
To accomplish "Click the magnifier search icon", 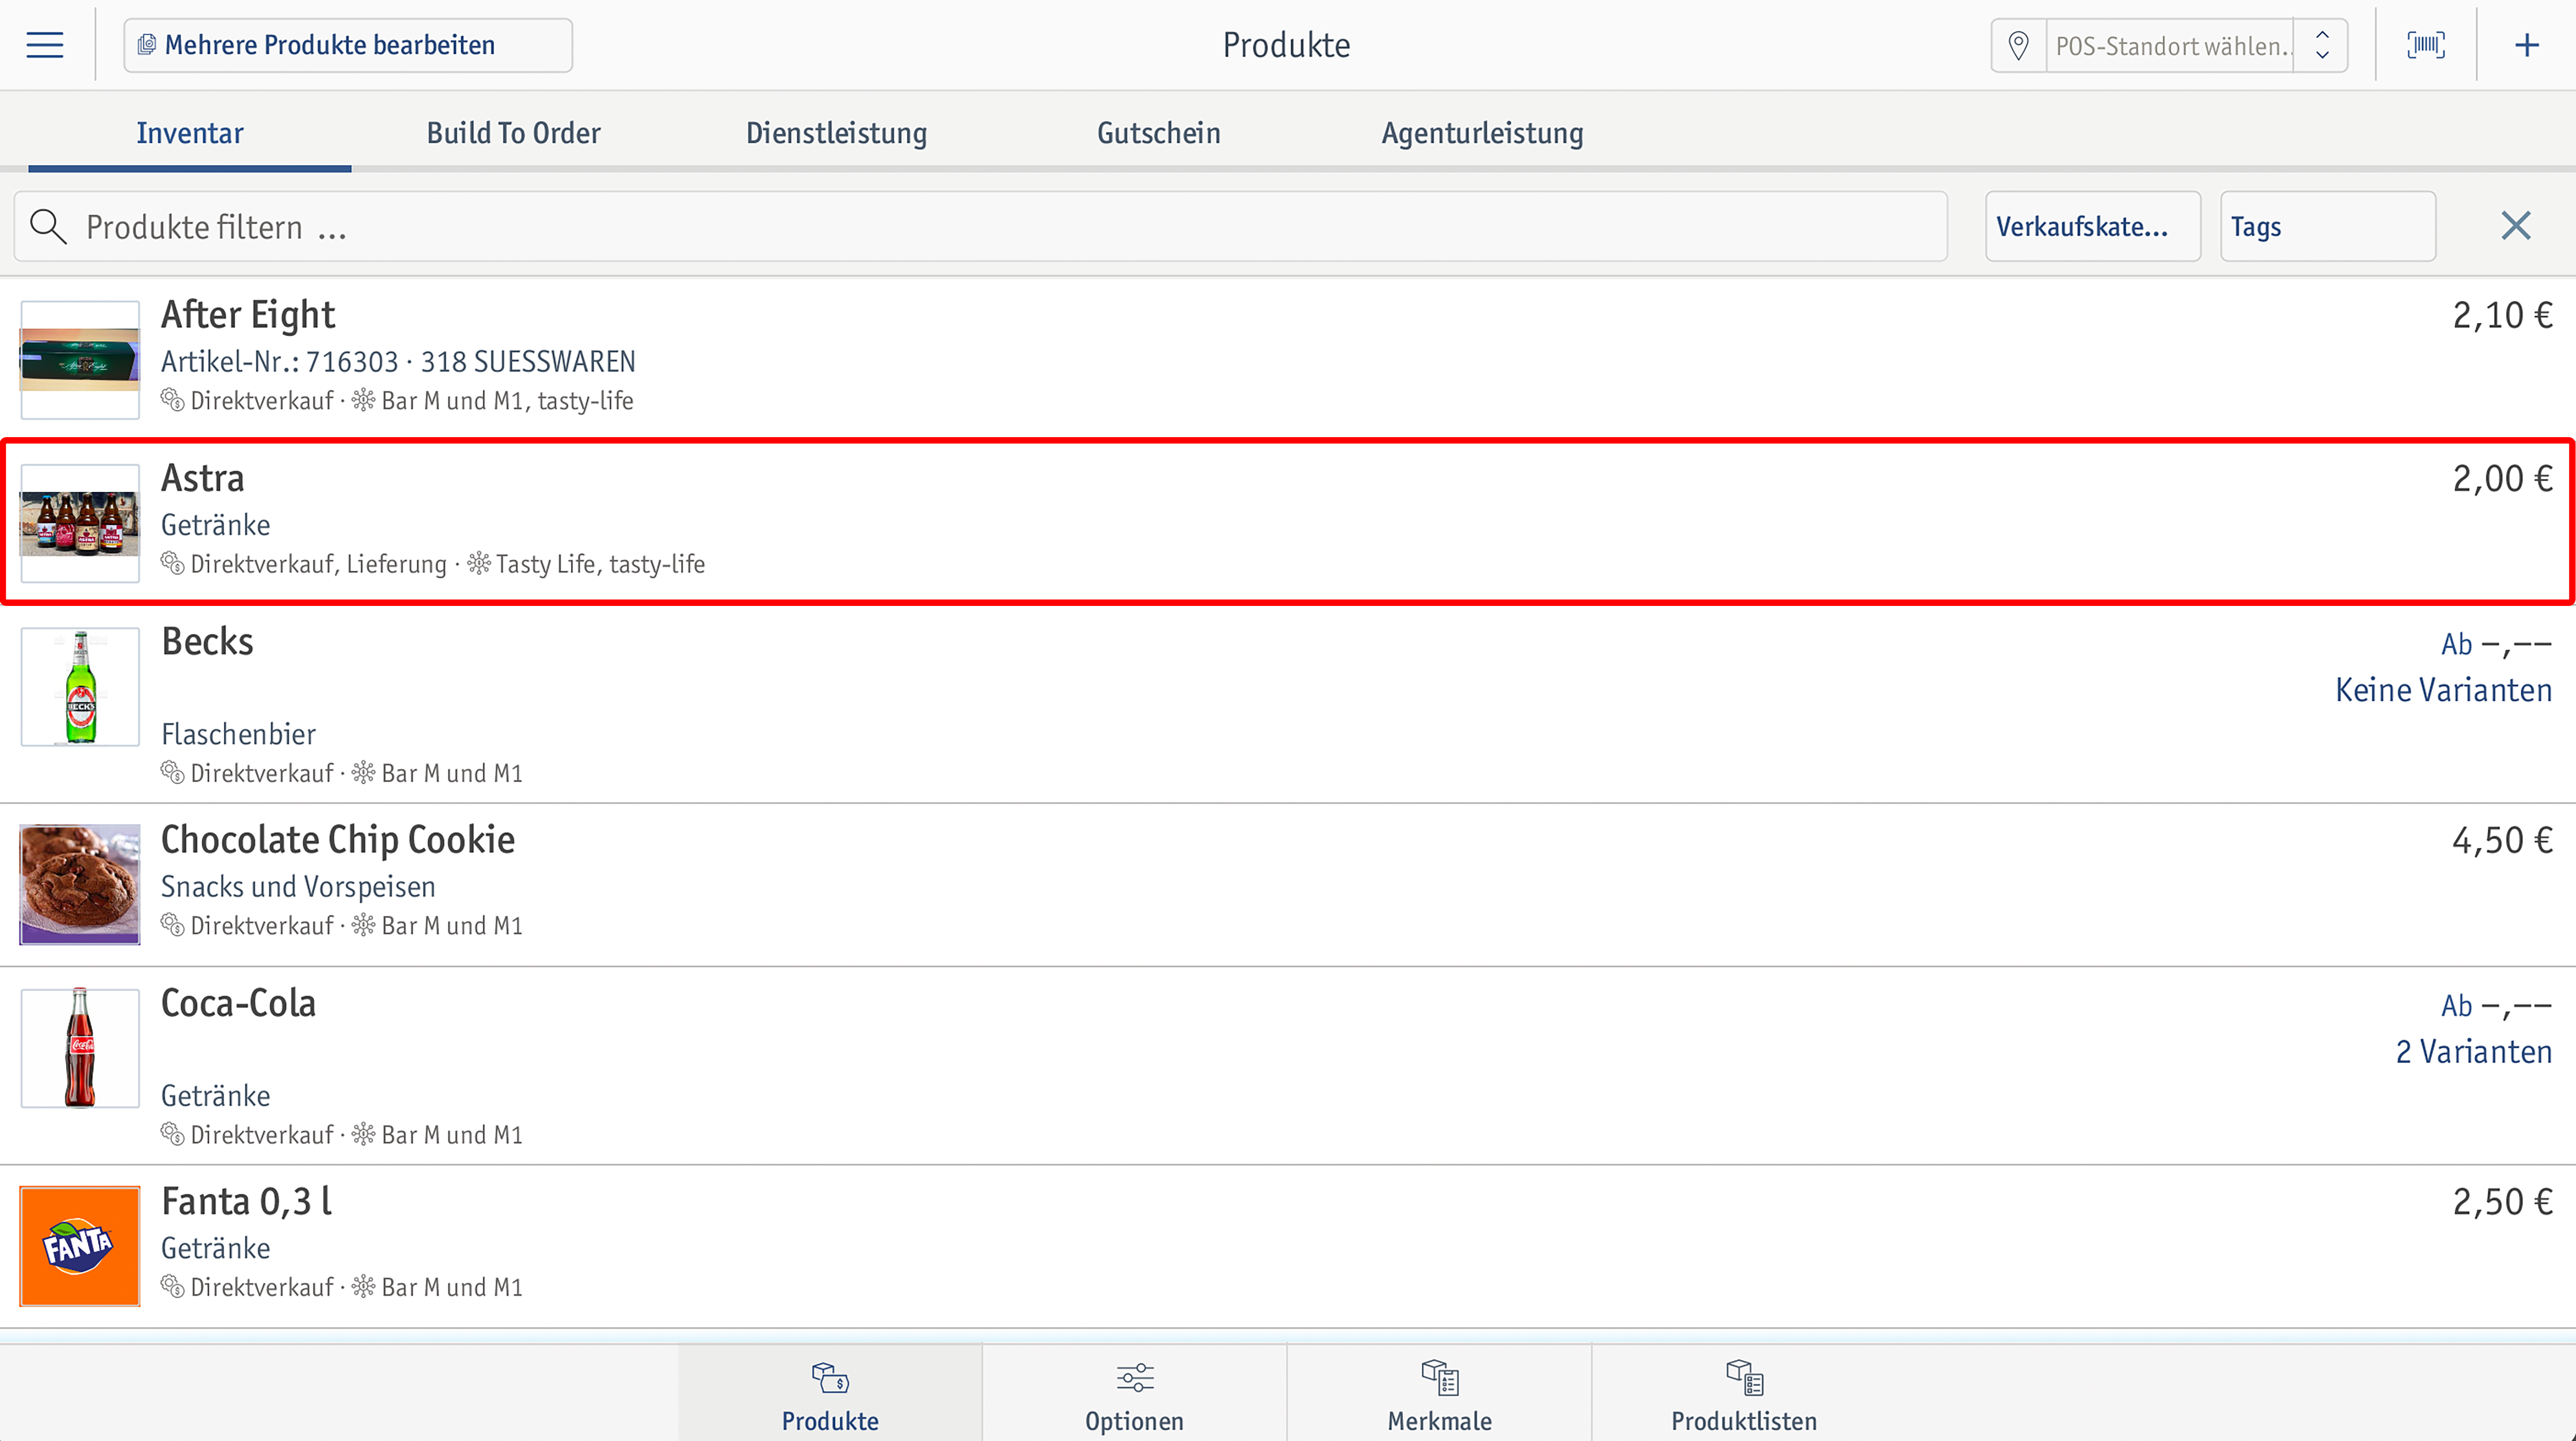I will point(48,227).
